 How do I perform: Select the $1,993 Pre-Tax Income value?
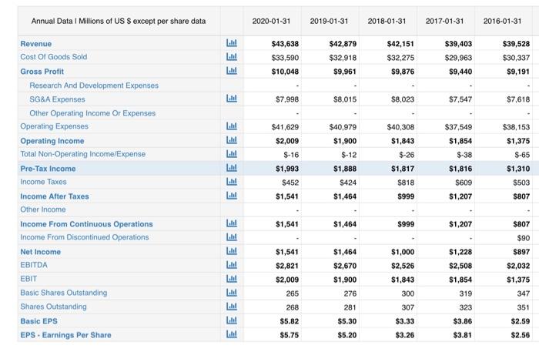pyautogui.click(x=287, y=169)
